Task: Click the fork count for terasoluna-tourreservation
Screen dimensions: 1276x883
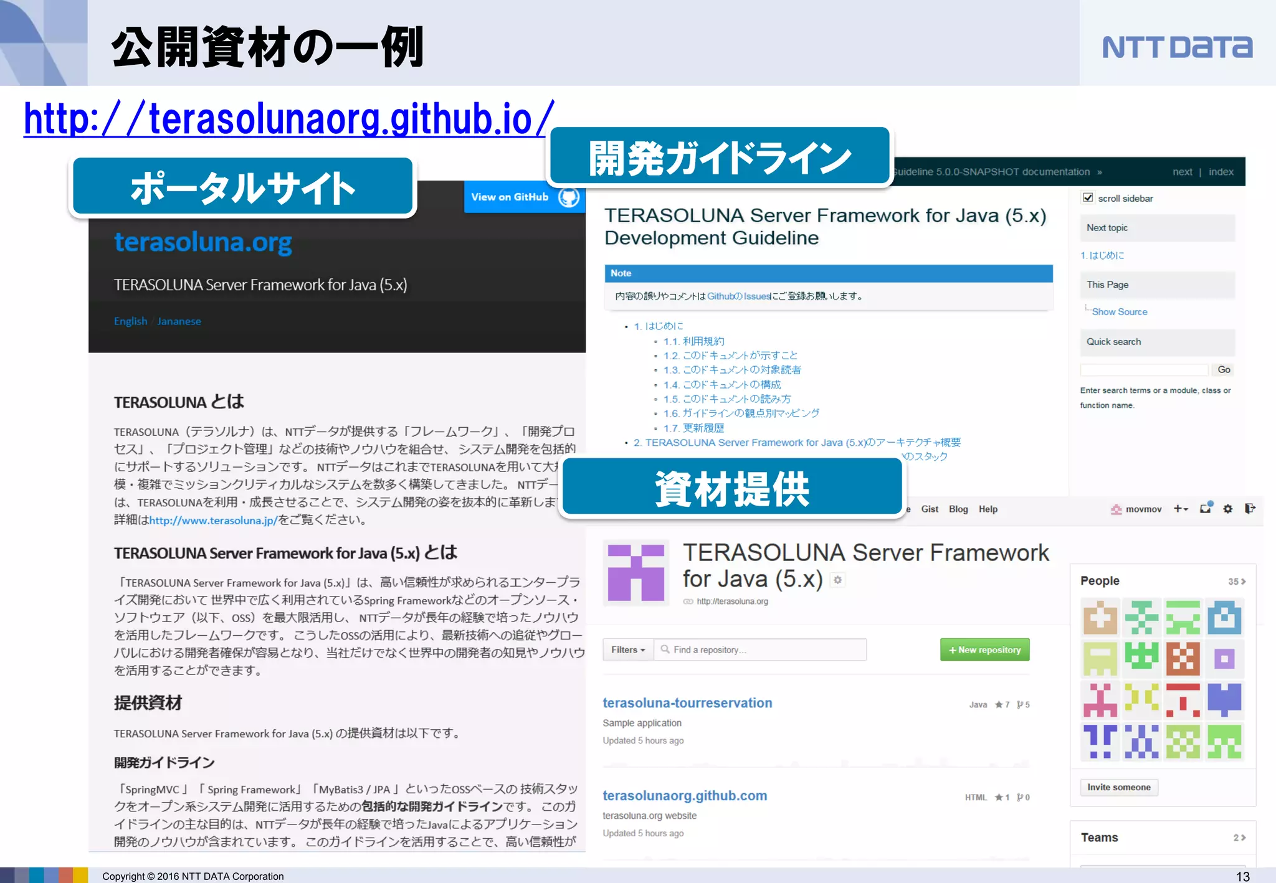Action: (1024, 705)
